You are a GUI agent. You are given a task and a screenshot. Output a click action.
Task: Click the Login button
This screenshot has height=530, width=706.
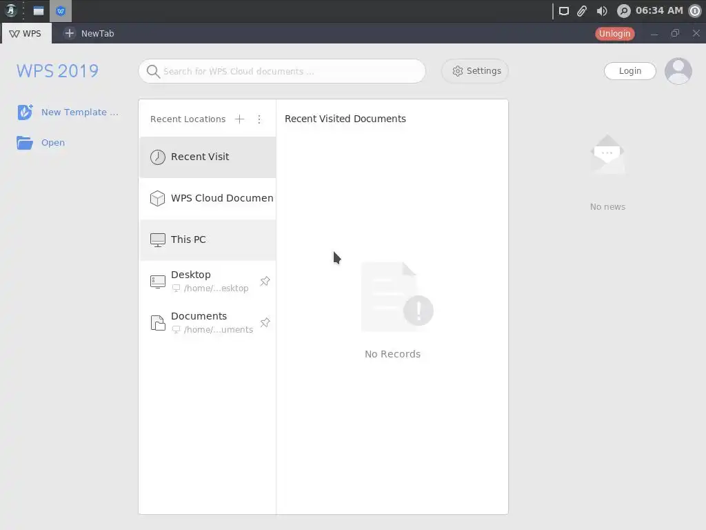tap(630, 71)
